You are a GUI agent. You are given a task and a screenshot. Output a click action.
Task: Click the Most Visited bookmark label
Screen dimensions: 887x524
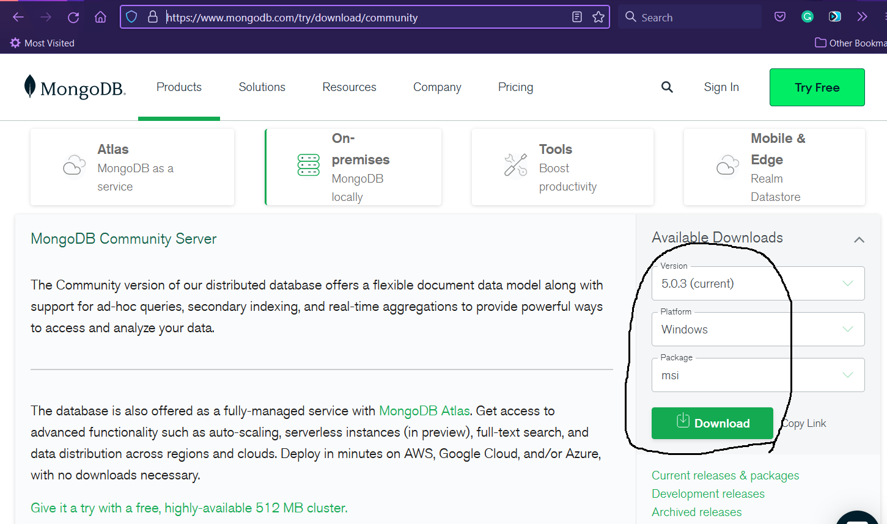[49, 43]
